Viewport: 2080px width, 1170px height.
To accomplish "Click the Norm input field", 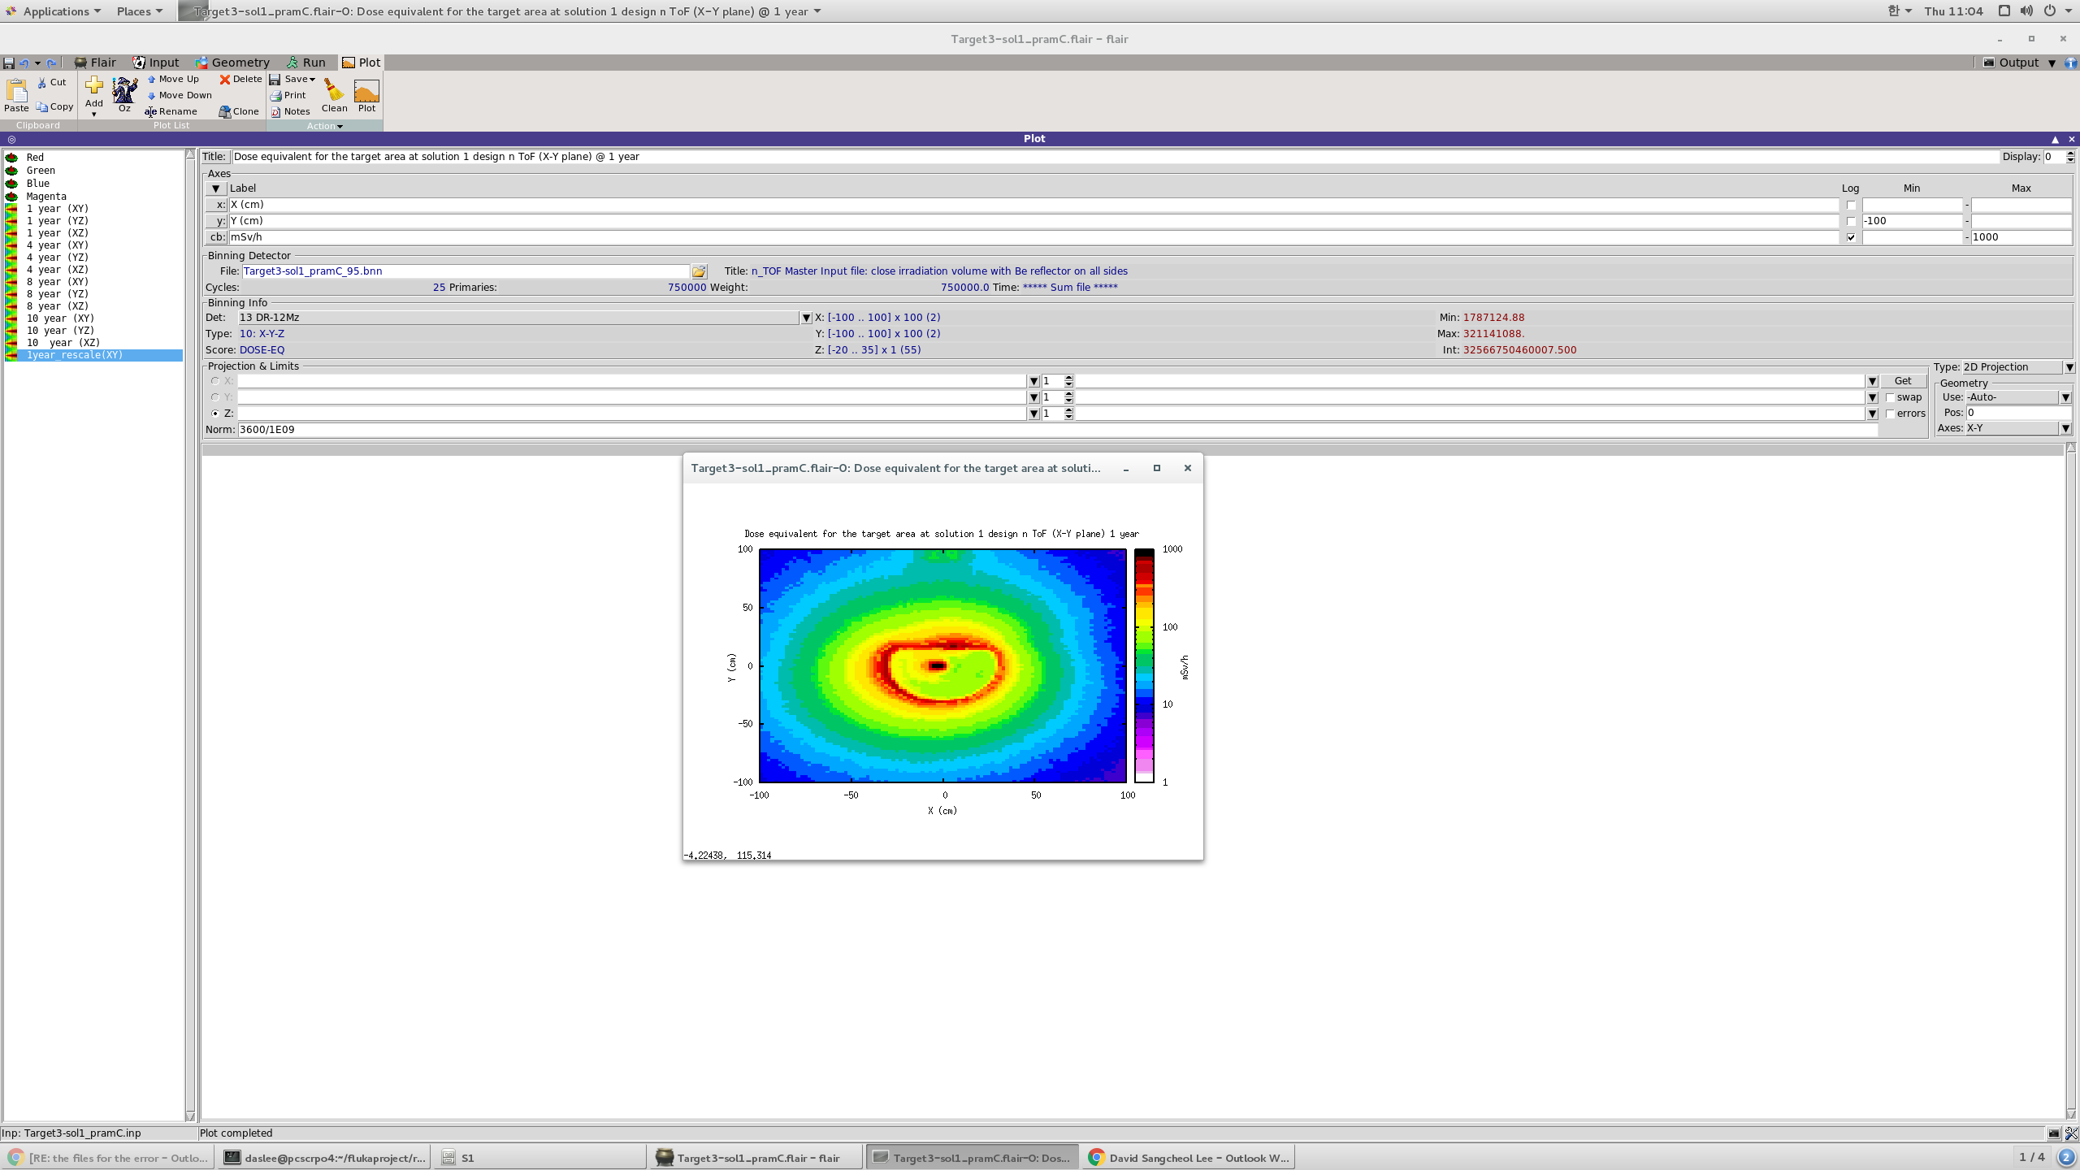I will tap(1056, 430).
